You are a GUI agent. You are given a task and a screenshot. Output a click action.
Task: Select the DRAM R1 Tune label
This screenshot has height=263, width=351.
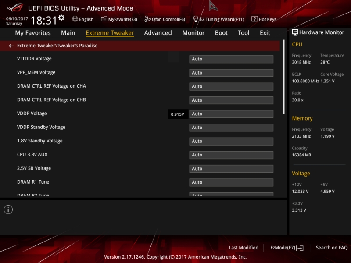(33, 182)
